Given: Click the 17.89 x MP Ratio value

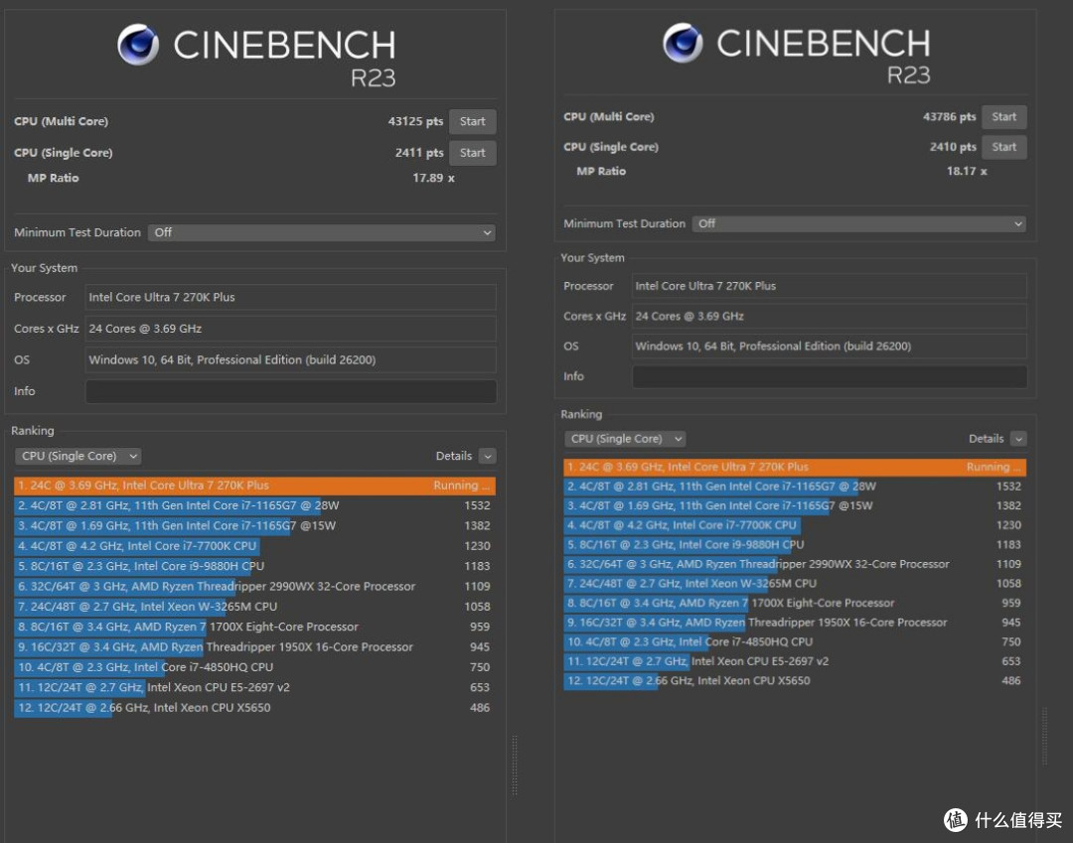Looking at the screenshot, I should 433,178.
